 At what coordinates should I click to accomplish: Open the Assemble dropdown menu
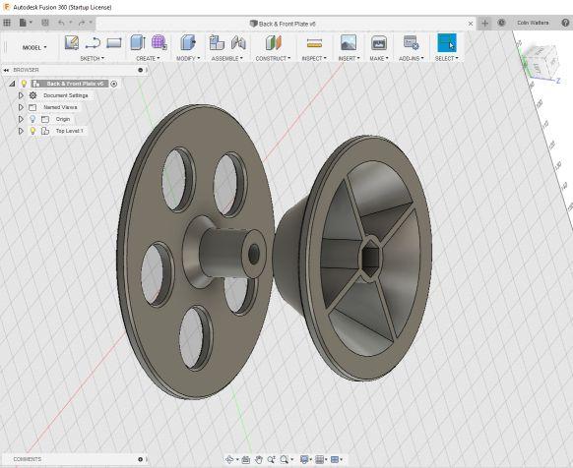tap(226, 58)
